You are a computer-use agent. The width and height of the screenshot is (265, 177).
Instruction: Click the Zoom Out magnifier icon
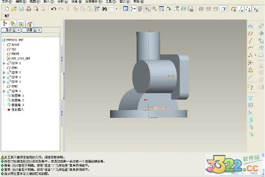(154, 9)
